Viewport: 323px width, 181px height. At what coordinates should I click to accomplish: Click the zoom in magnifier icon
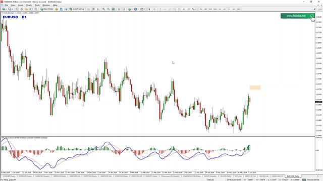click(x=103, y=9)
